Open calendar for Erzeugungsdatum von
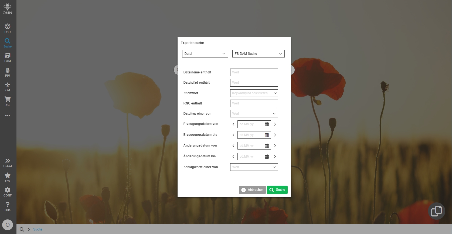The width and height of the screenshot is (452, 234). (x=267, y=124)
